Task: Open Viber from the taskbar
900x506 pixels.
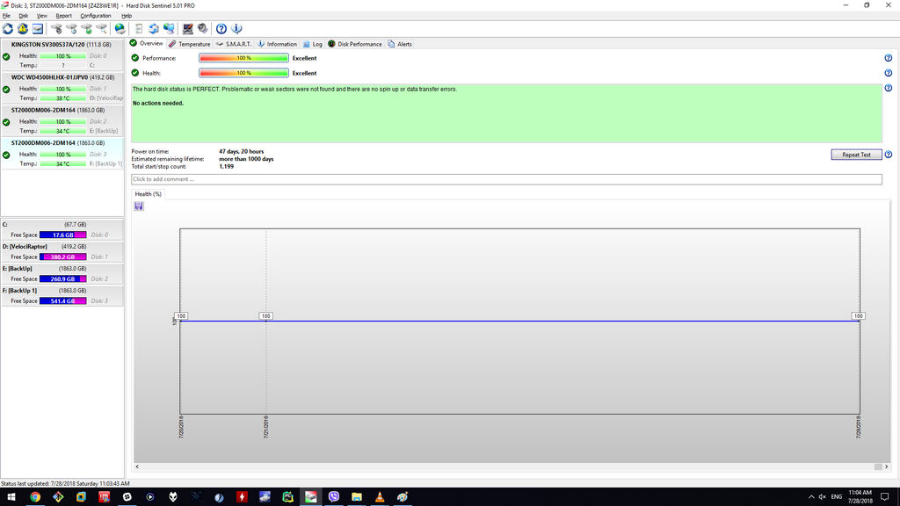Action: [333, 497]
